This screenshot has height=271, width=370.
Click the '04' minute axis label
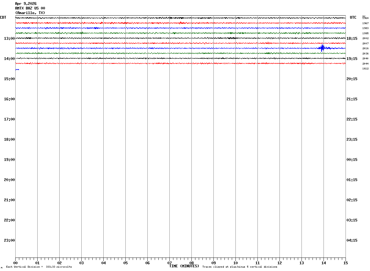[x=103, y=263]
